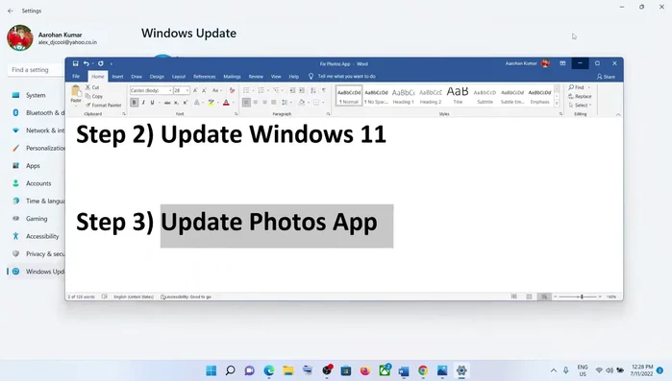Switch to the Draw tab

[137, 77]
